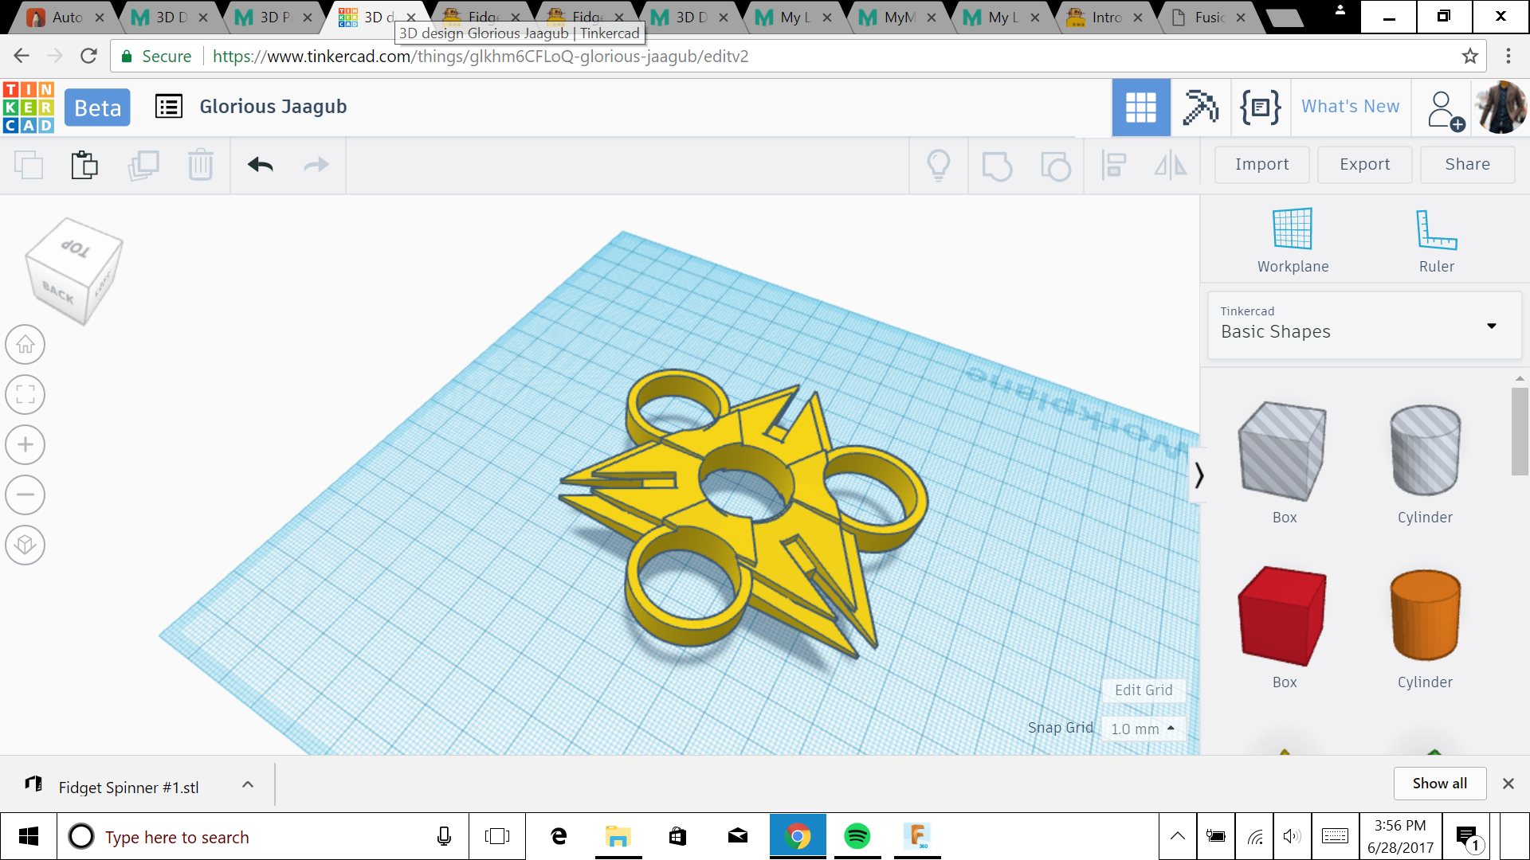Open the Snap Grid 1.0 mm dropdown
1530x860 pixels.
[1144, 728]
